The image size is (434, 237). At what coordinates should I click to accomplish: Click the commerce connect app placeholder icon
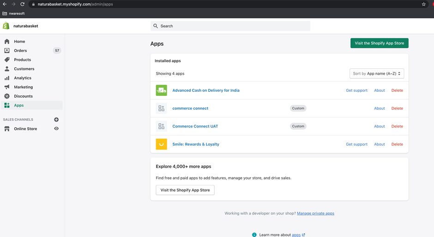(x=161, y=108)
